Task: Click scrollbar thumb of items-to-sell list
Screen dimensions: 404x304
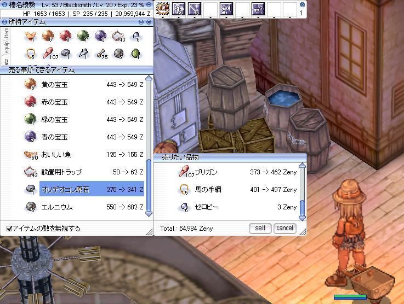Action: click(302, 208)
